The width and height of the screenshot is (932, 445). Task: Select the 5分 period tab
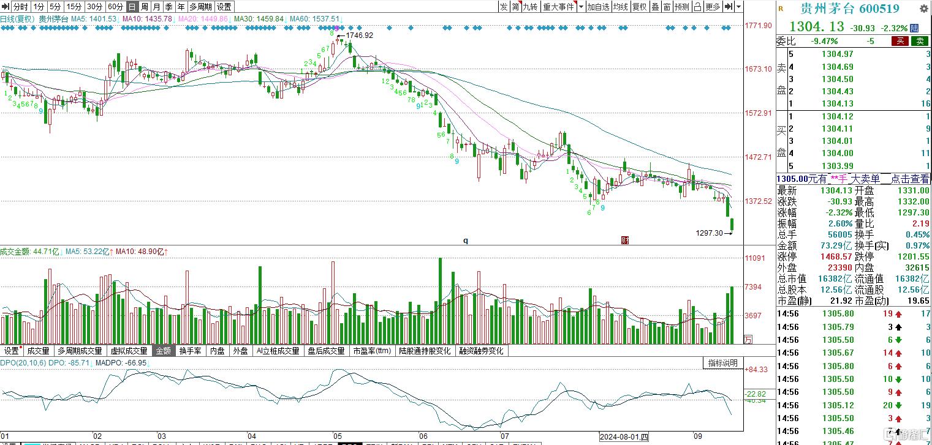pyautogui.click(x=55, y=7)
